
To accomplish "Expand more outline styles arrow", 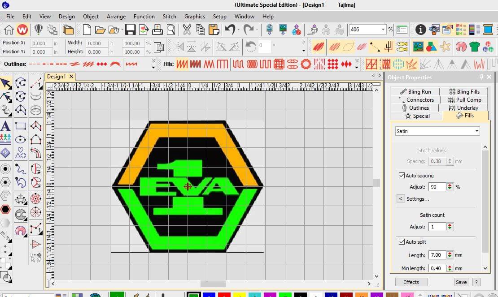I will [153, 64].
